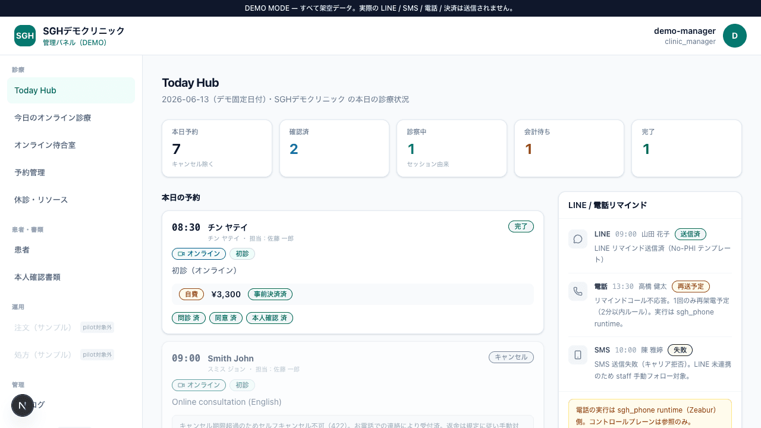
Task: Click the キャンセル status badge
Action: click(x=511, y=357)
